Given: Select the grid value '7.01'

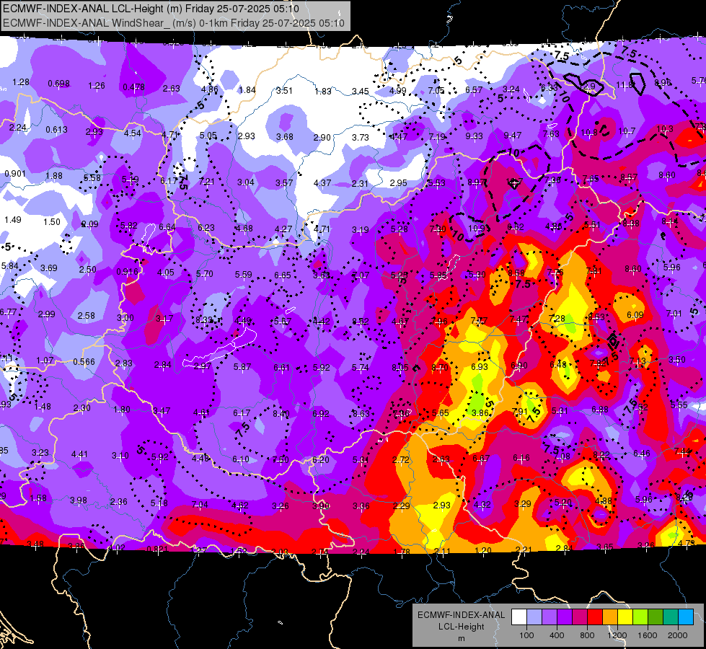Looking at the screenshot, I should (x=674, y=314).
